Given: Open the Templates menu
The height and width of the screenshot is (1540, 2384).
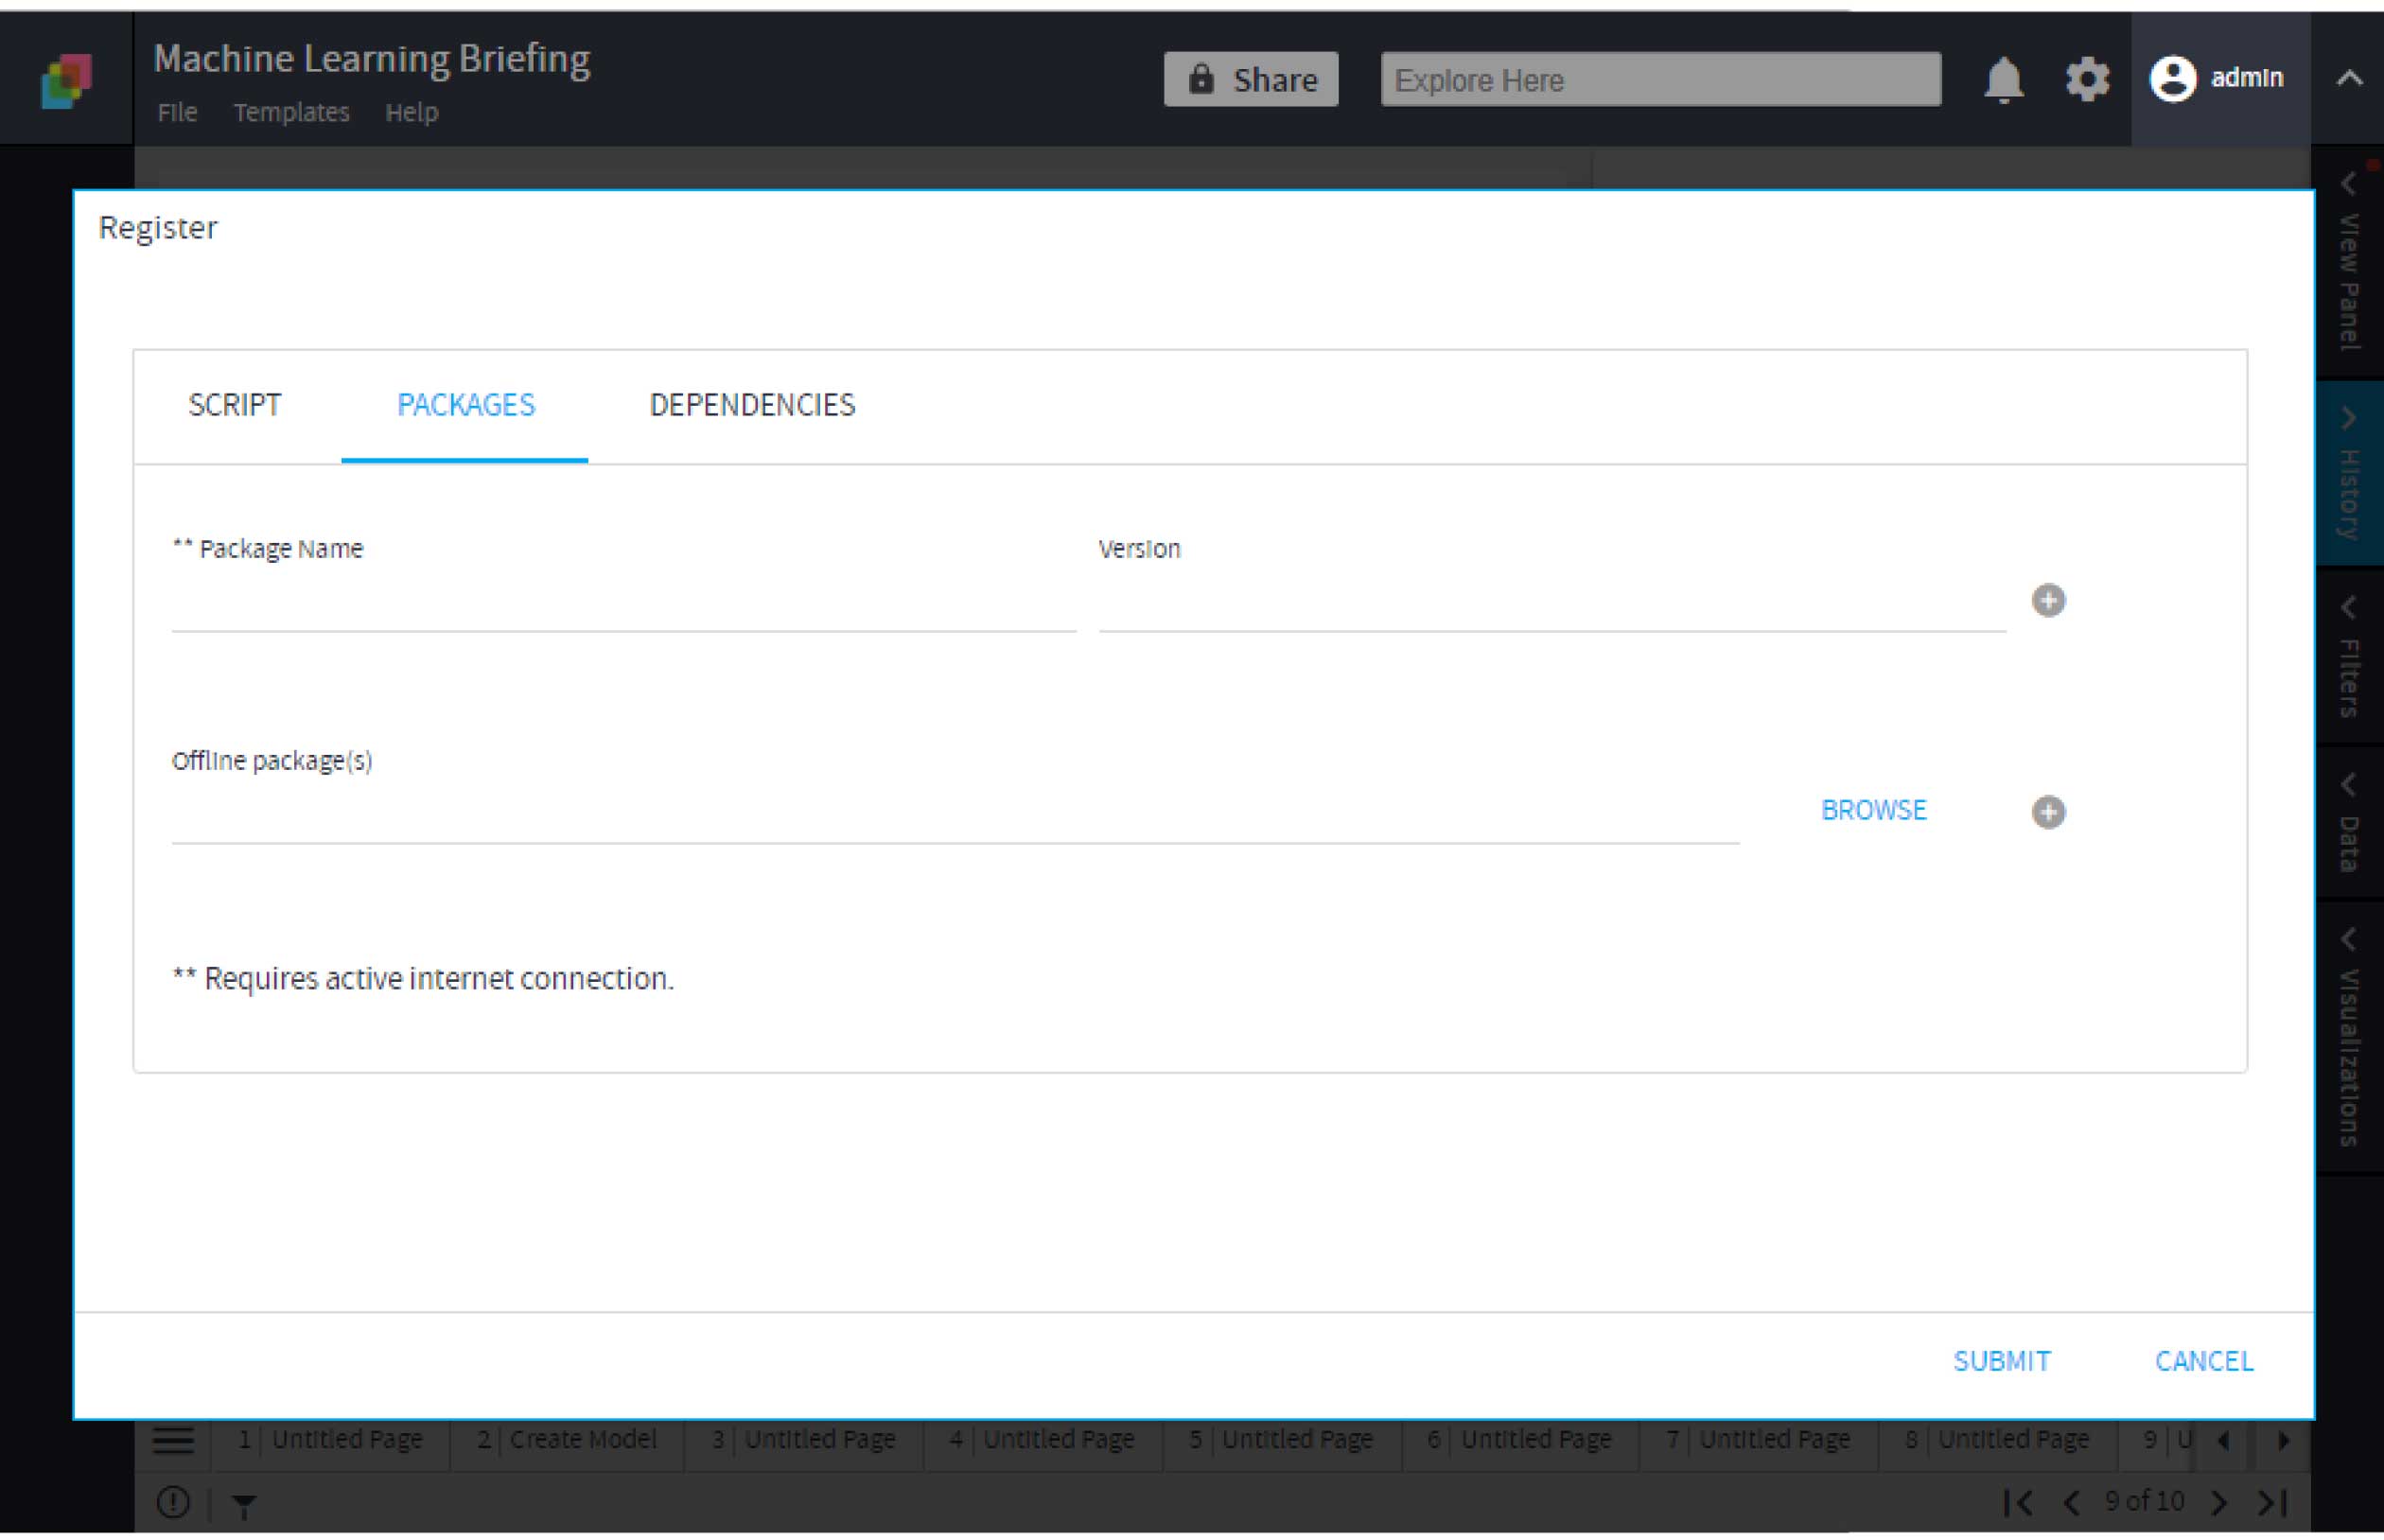Looking at the screenshot, I should point(291,112).
